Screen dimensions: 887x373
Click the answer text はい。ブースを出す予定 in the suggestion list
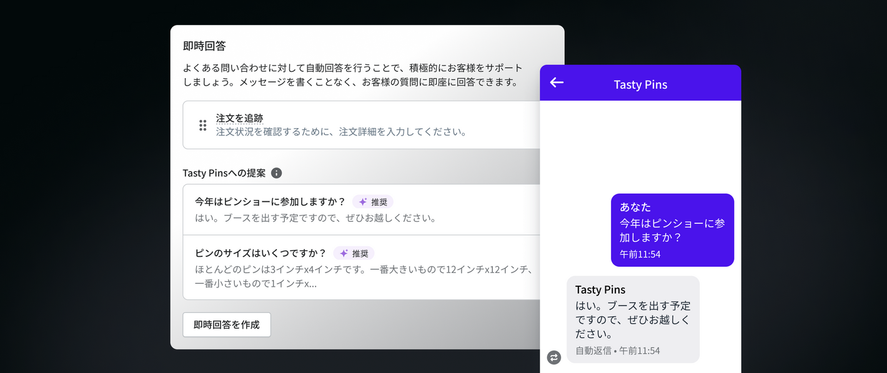pyautogui.click(x=315, y=218)
